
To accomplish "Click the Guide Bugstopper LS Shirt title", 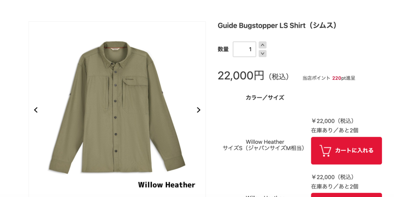I will pos(277,26).
